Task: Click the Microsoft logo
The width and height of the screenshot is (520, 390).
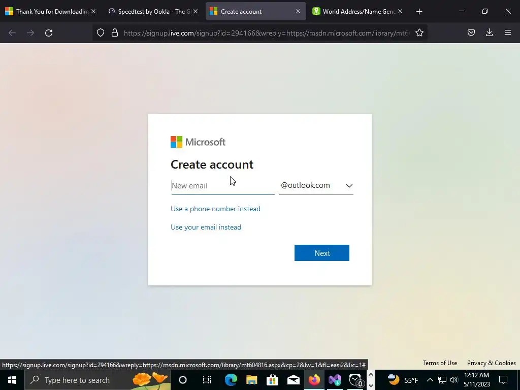Action: tap(198, 142)
